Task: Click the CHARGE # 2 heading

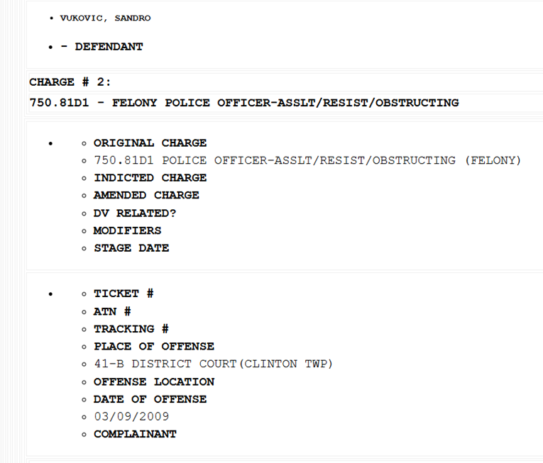Action: click(70, 82)
